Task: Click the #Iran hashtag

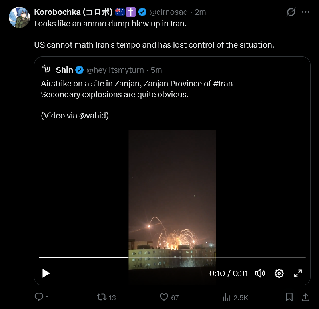Action: click(222, 84)
